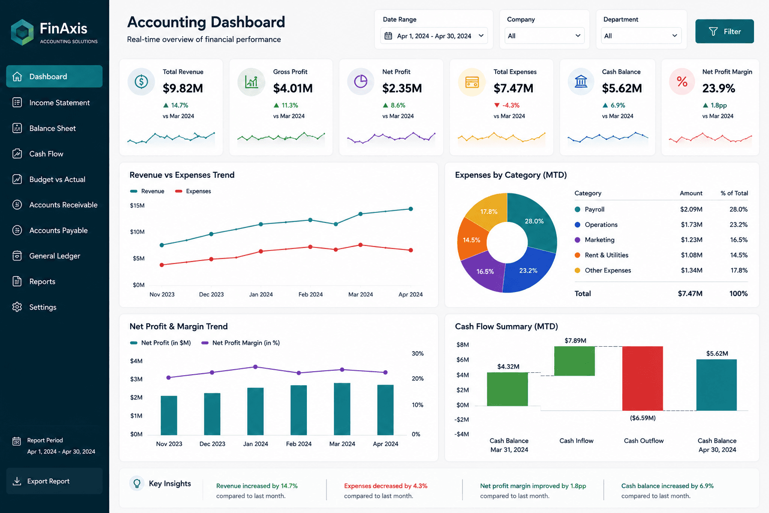Open Settings from the sidebar

point(54,307)
